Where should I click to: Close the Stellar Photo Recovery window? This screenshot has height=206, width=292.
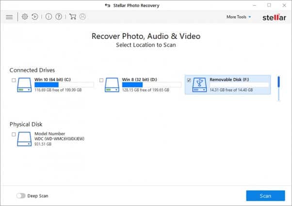click(x=284, y=5)
